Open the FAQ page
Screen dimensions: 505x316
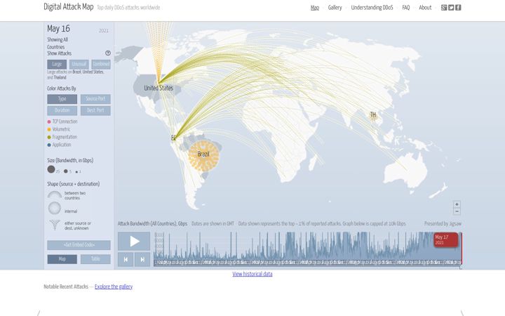[x=406, y=8]
